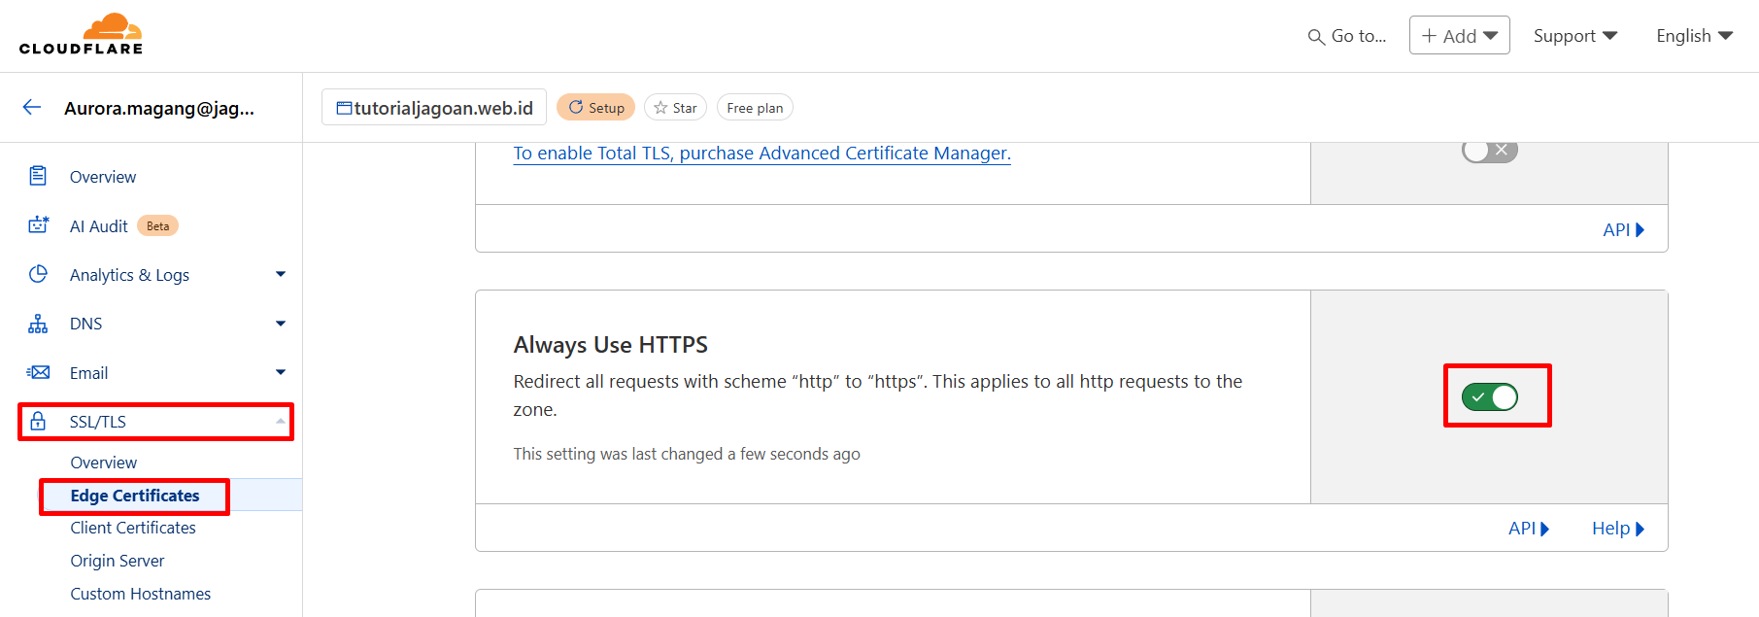The image size is (1759, 617).
Task: Open Origin Server page
Action: click(x=118, y=561)
